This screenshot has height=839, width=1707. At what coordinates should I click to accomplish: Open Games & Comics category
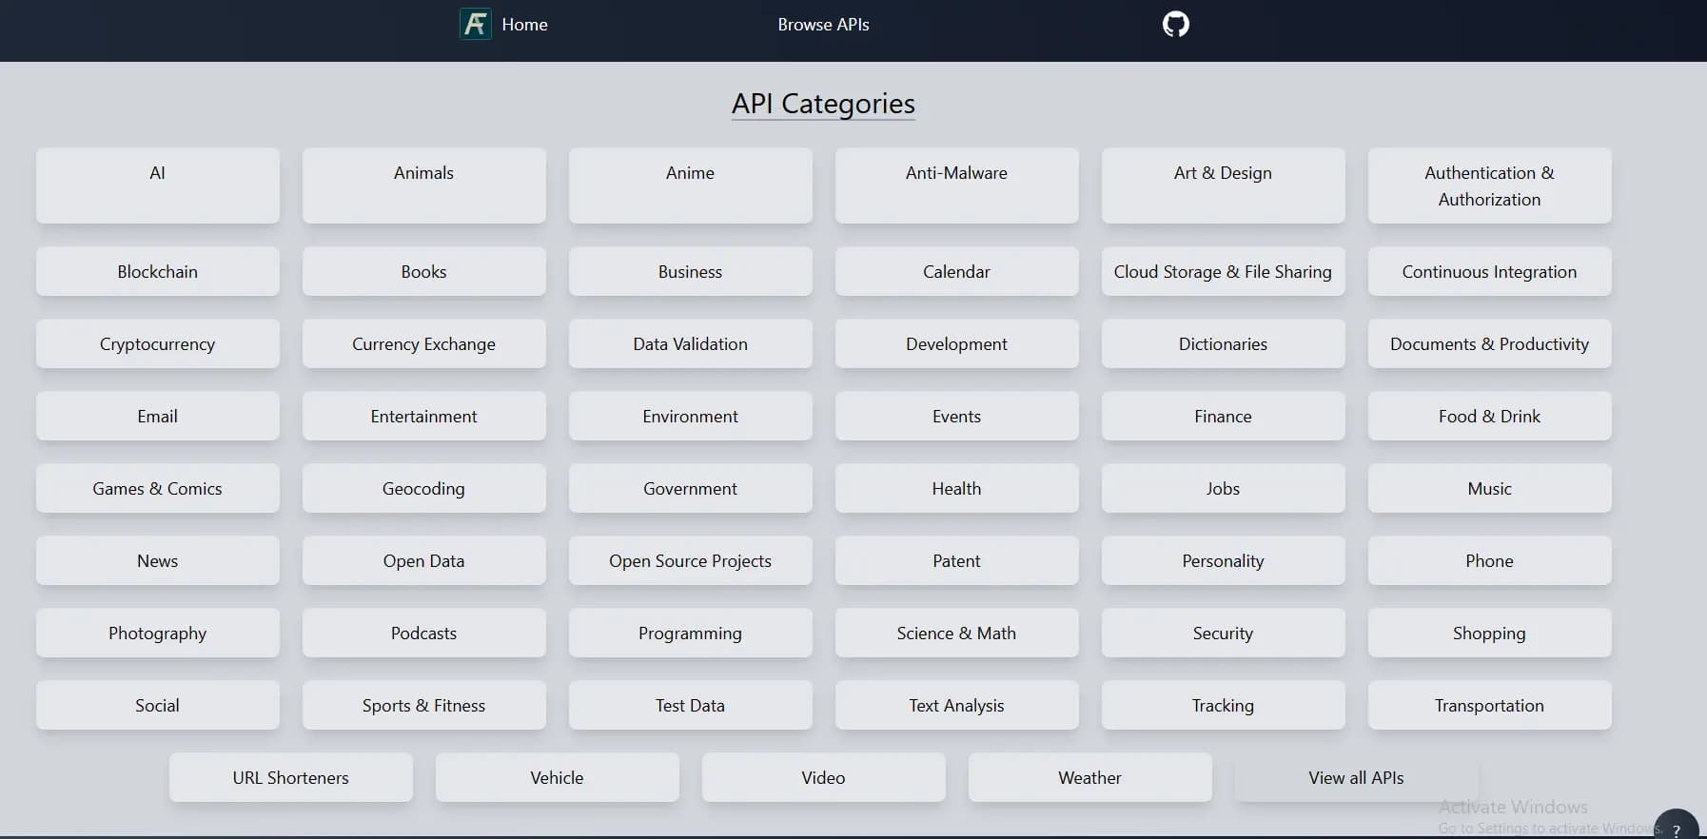[x=158, y=488]
